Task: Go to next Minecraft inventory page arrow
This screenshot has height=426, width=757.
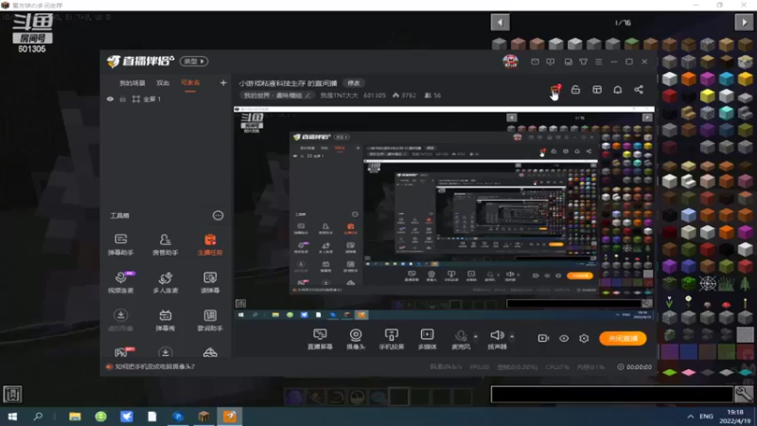Action: tap(744, 22)
